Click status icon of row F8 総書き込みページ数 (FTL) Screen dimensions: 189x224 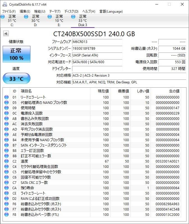click(6, 214)
